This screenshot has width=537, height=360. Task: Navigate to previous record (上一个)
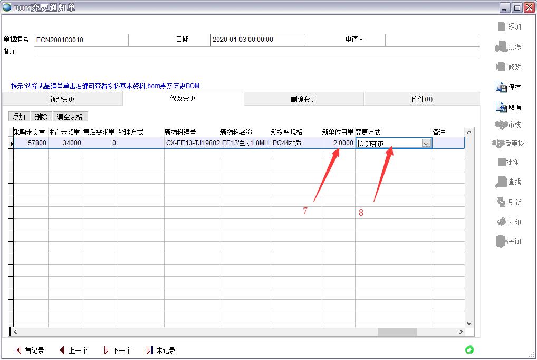point(62,350)
